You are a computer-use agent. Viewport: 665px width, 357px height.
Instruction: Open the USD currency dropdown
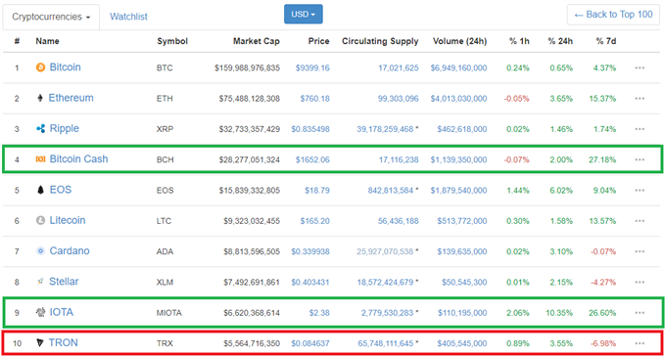(304, 14)
